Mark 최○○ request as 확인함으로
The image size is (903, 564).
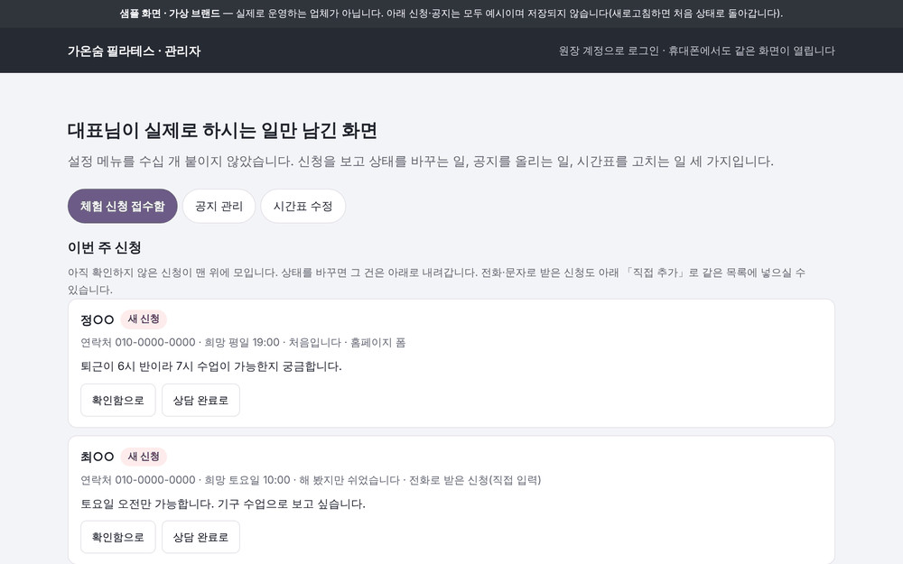click(118, 537)
